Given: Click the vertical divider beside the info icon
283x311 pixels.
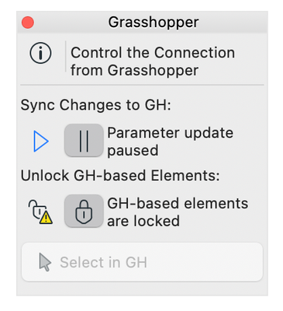Looking at the screenshot, I should [66, 56].
